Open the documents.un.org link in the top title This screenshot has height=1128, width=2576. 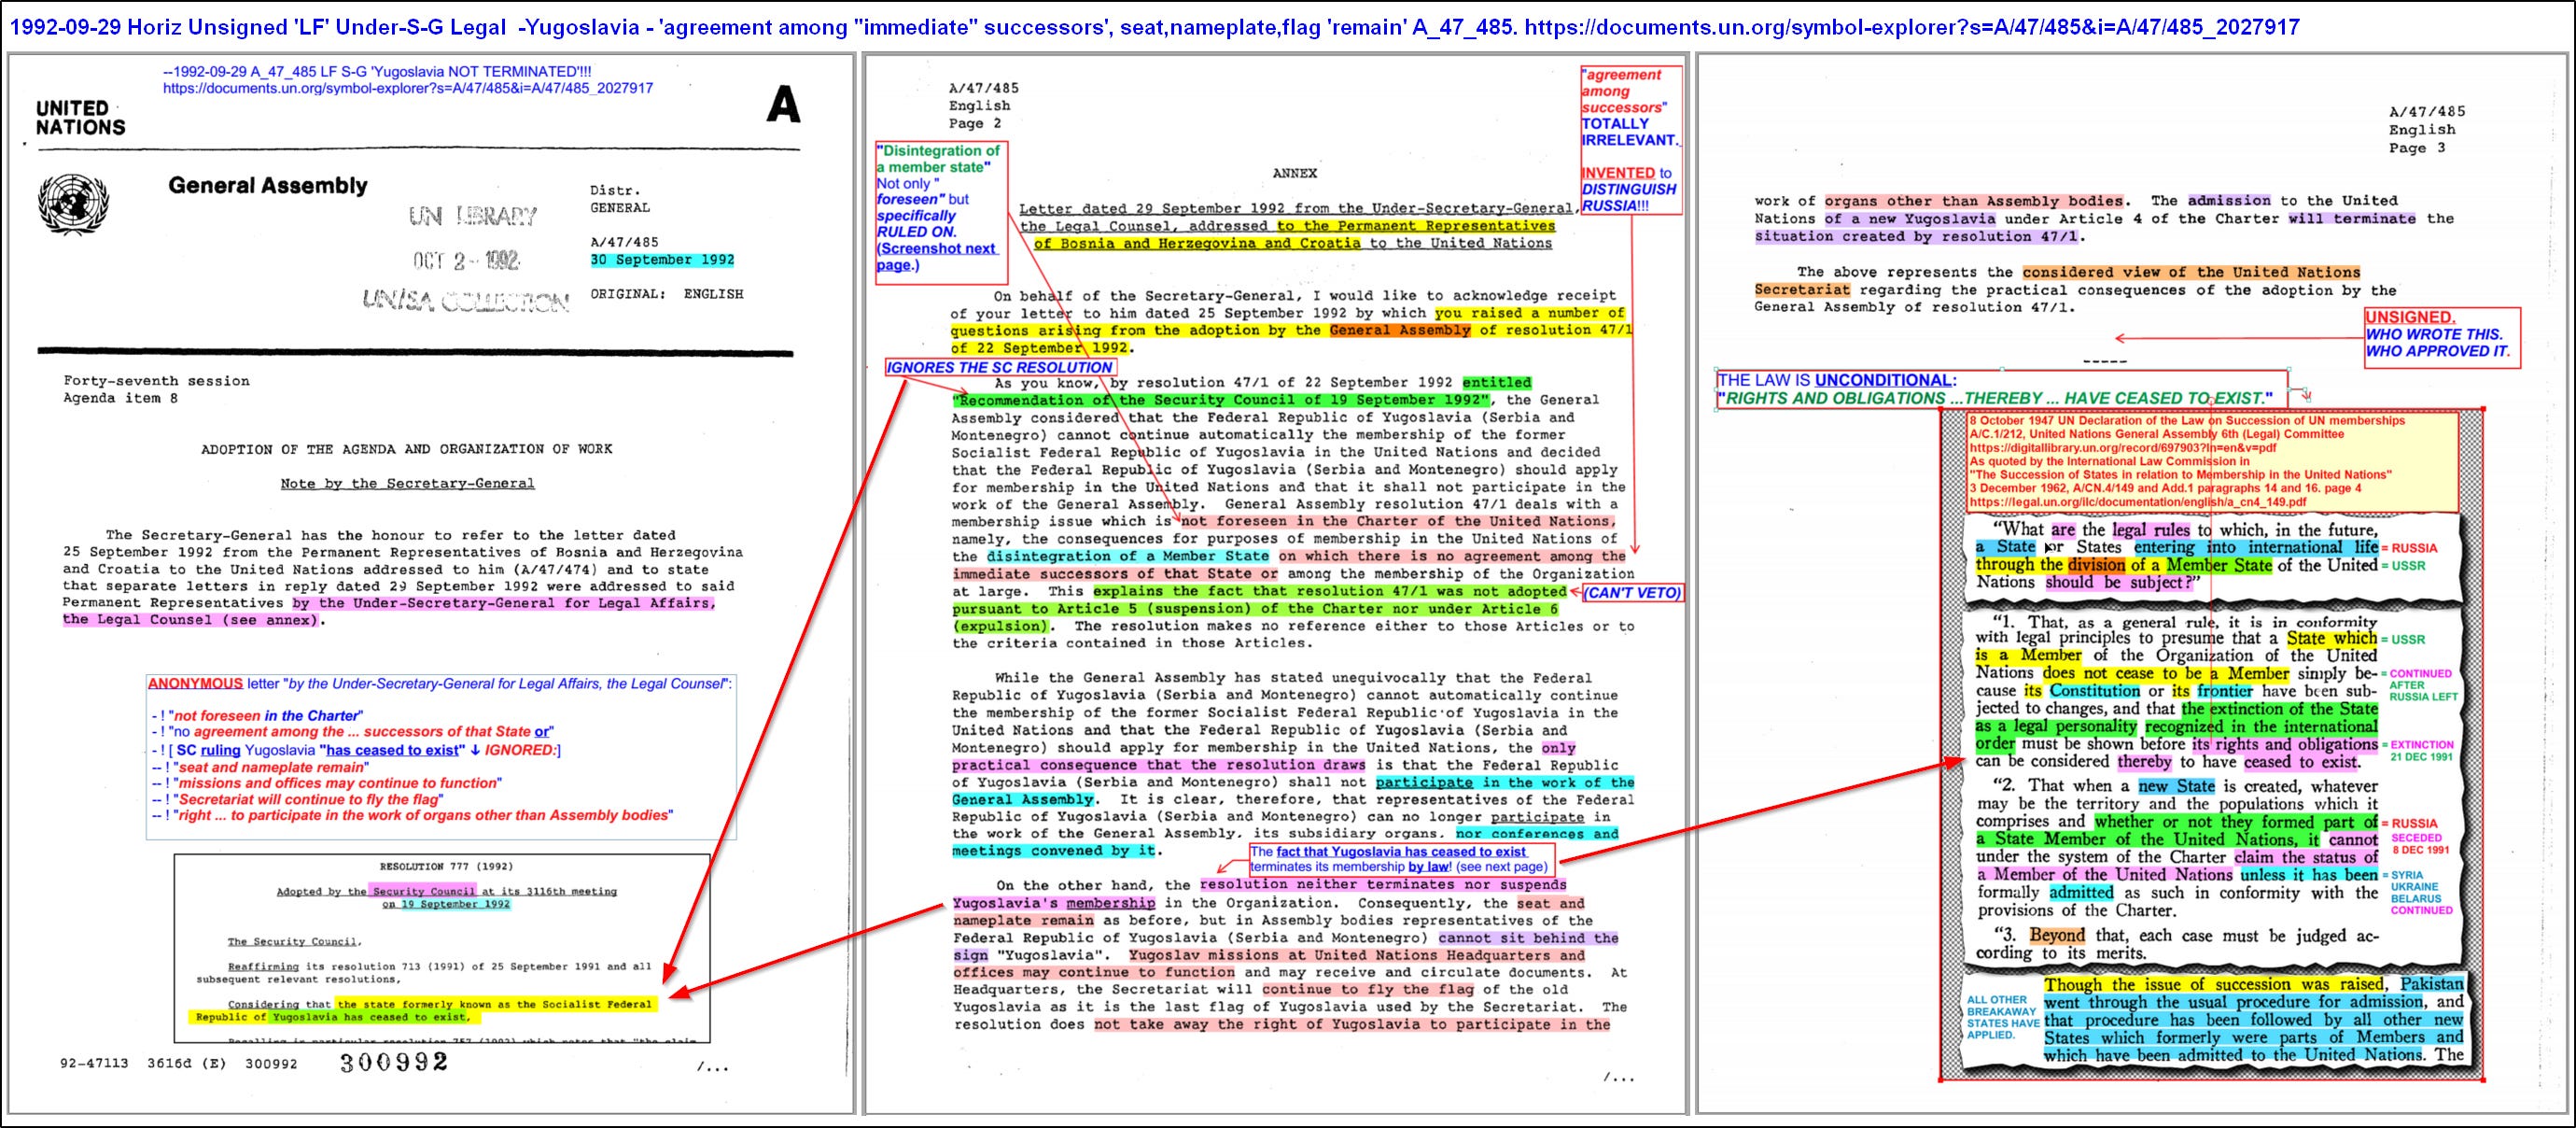[1911, 27]
